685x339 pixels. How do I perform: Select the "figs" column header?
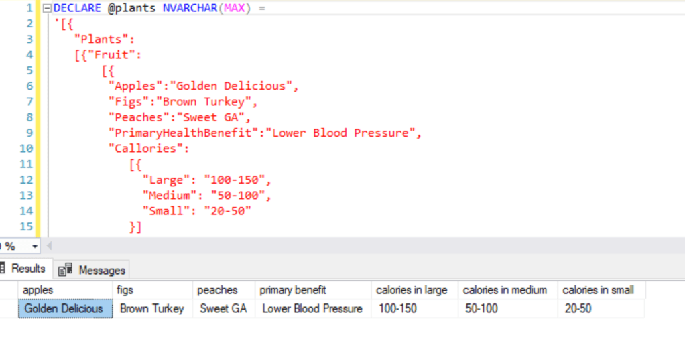pos(125,290)
